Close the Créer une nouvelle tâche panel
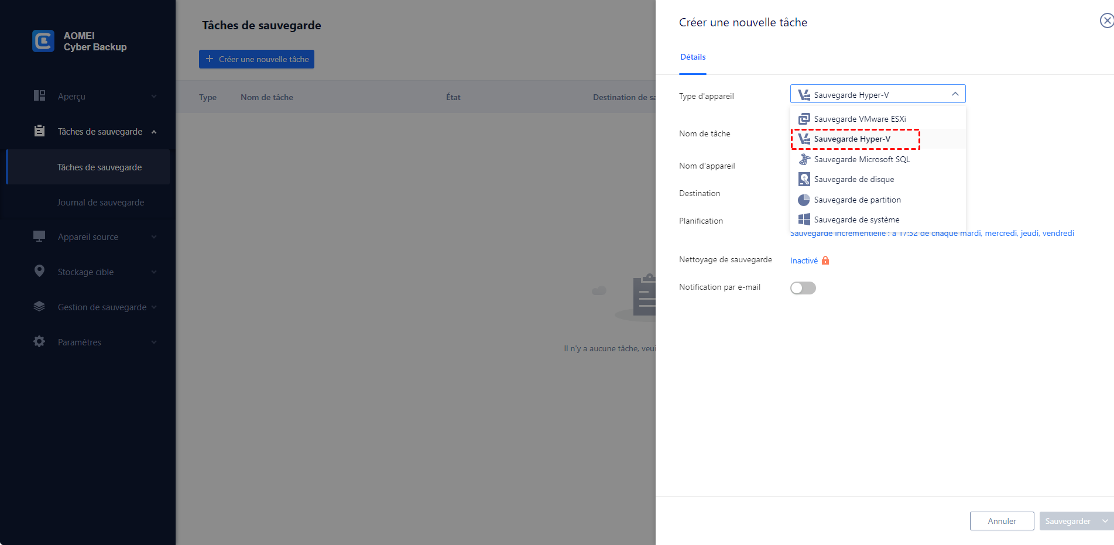 pyautogui.click(x=1106, y=21)
